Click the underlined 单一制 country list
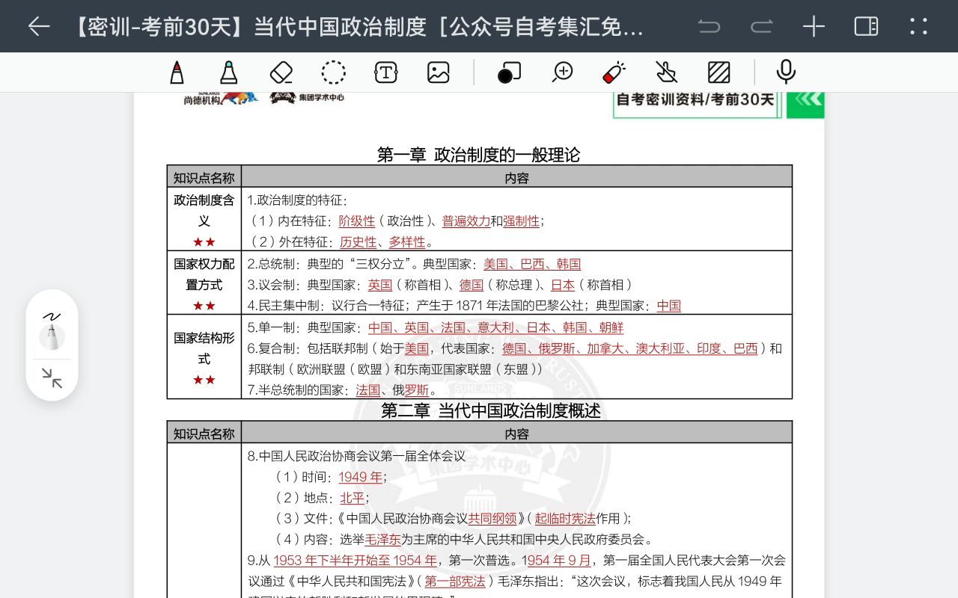This screenshot has height=598, width=958. (x=495, y=327)
